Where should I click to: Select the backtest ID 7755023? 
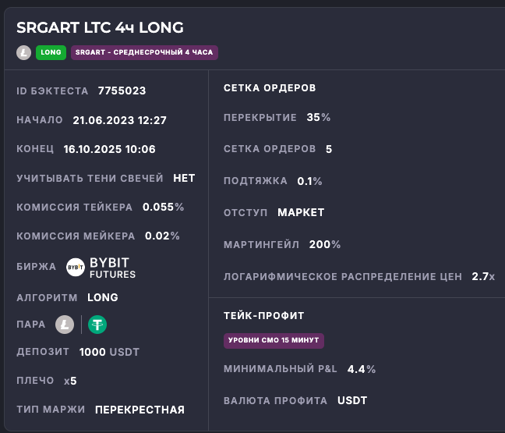[122, 91]
